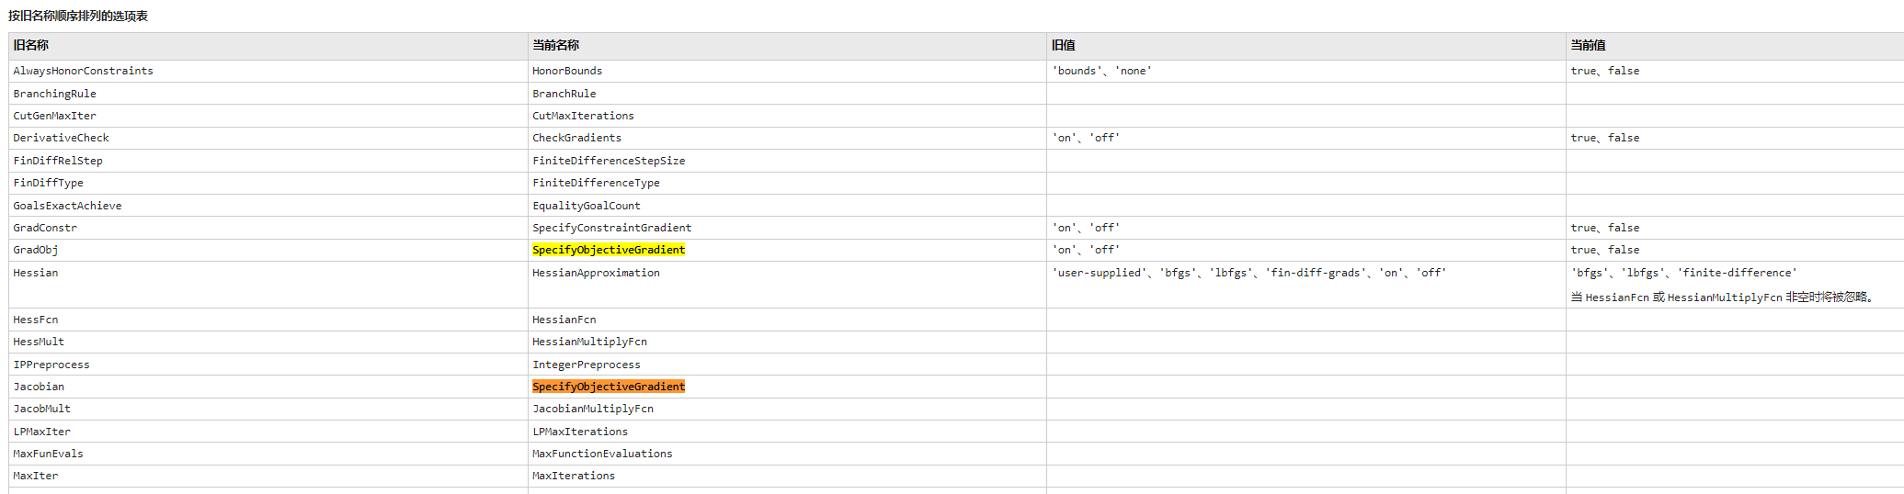This screenshot has width=1904, height=494.
Task: Select the IntegerPreprocess option name
Action: 586,365
